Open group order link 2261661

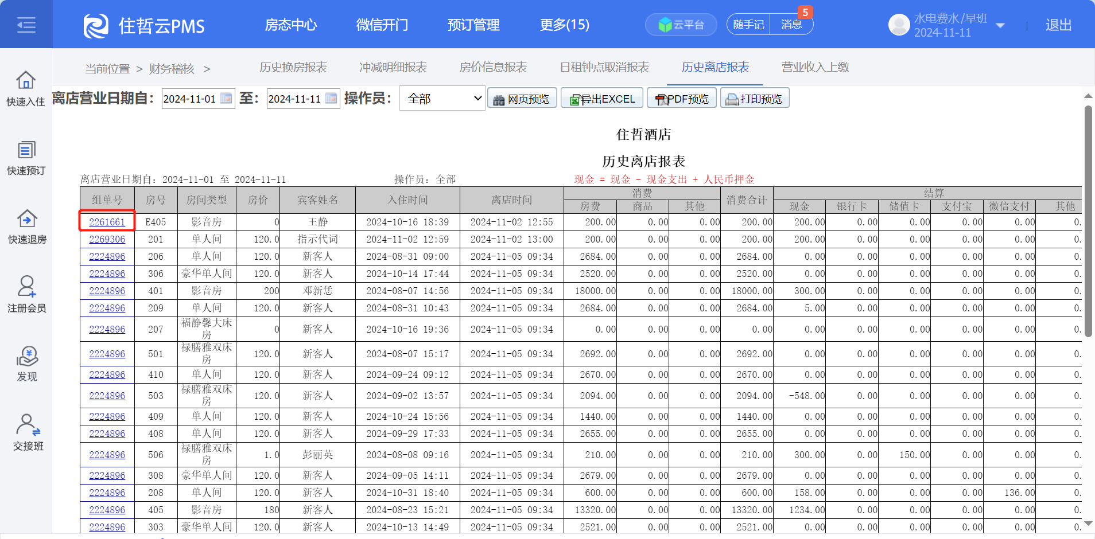(107, 222)
